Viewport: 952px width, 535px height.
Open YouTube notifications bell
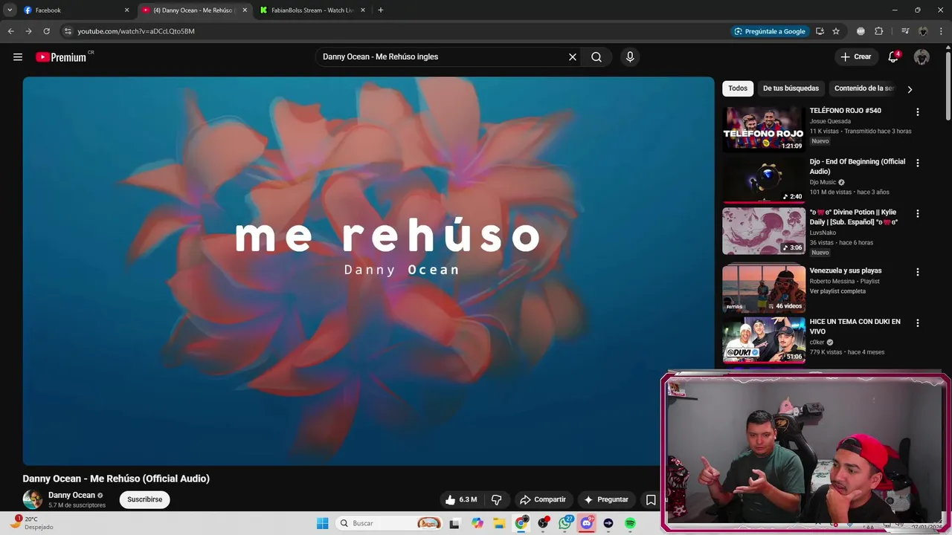tap(894, 57)
